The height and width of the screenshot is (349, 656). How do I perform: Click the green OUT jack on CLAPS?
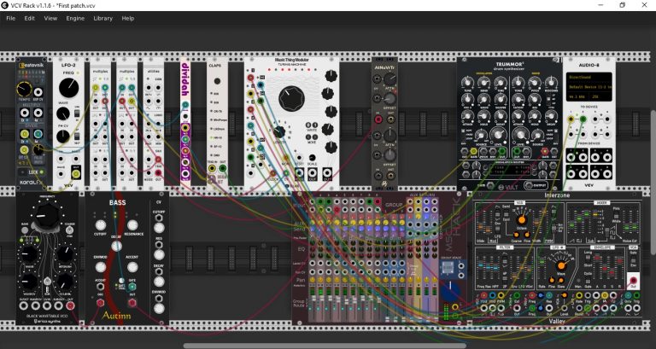point(223,168)
